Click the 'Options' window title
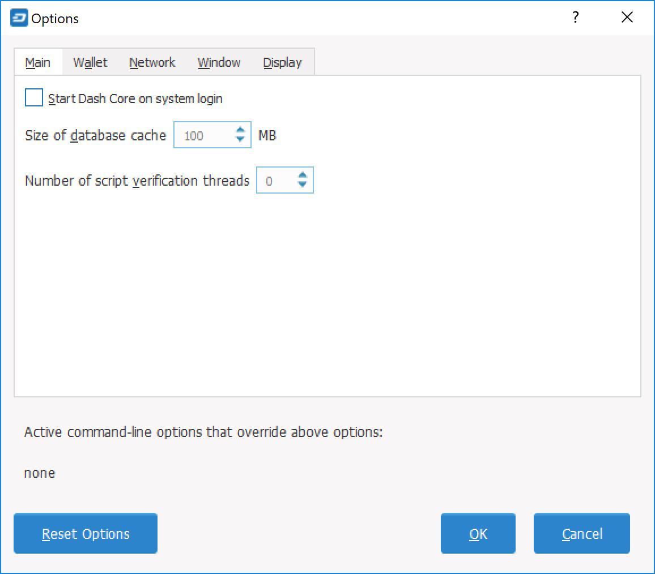Viewport: 655px width, 574px height. pyautogui.click(x=55, y=19)
